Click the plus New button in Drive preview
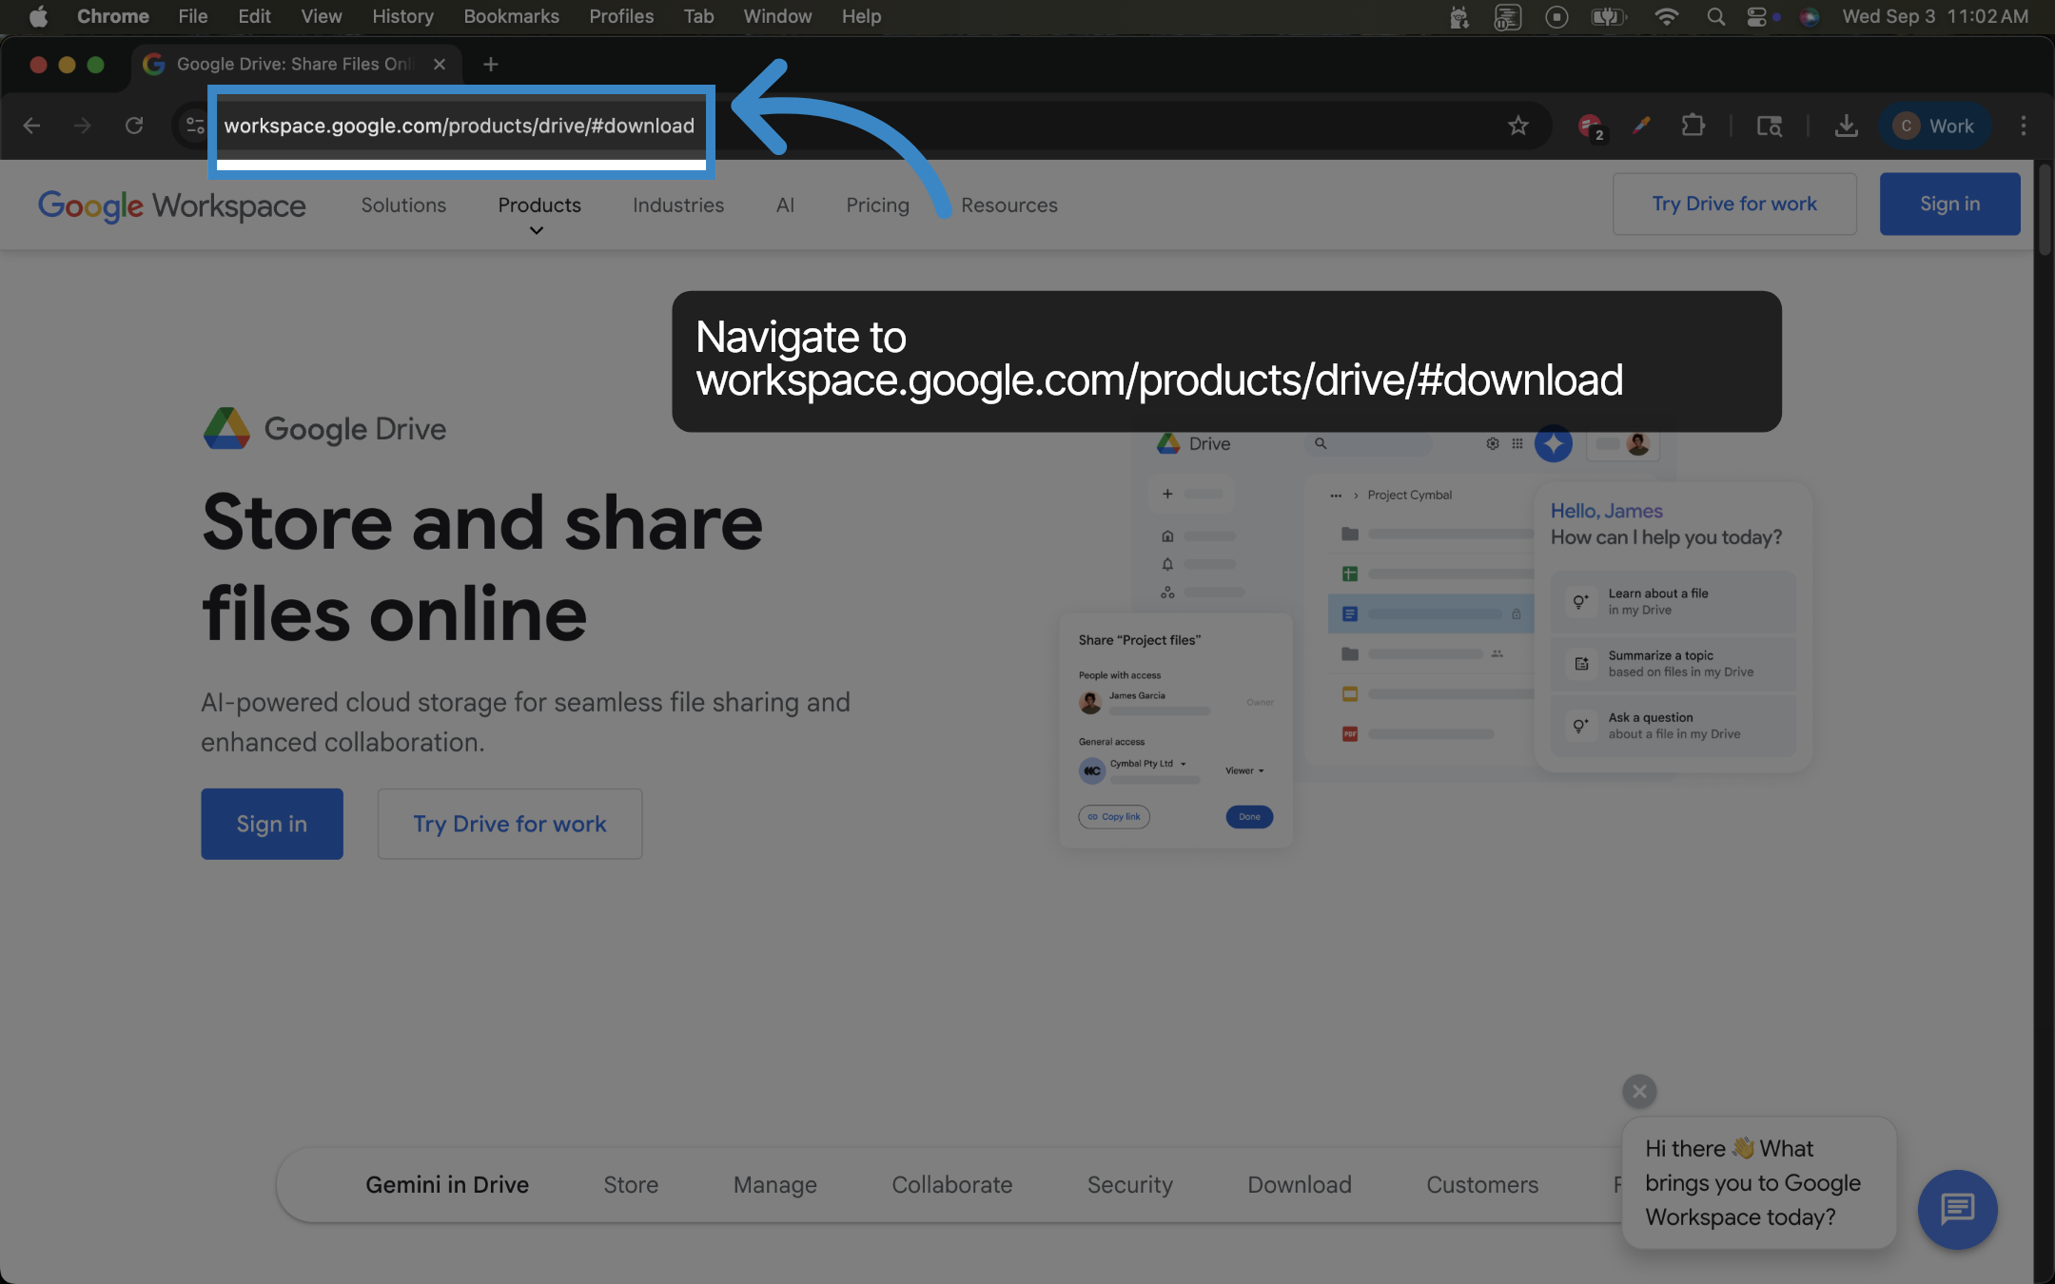This screenshot has width=2055, height=1284. (x=1167, y=494)
